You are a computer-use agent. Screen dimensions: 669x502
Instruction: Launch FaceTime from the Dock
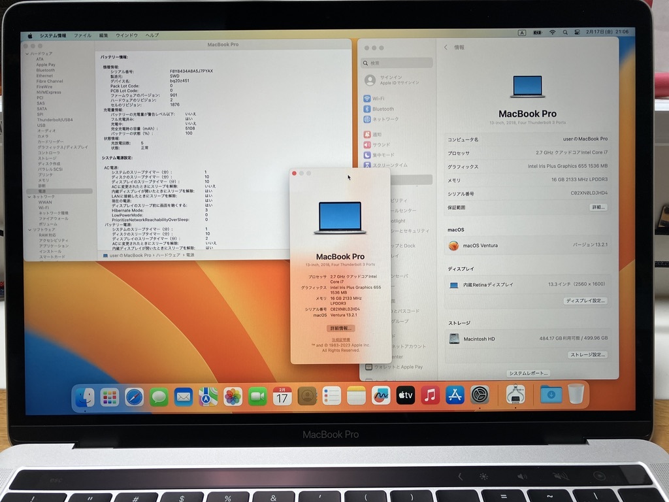click(257, 397)
